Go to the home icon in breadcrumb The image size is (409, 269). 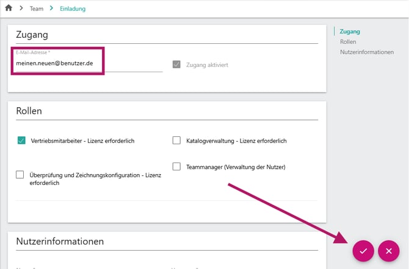(9, 8)
